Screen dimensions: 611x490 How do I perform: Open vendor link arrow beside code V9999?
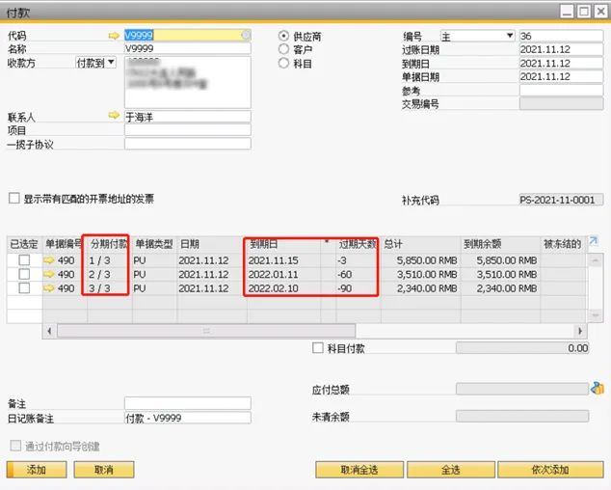click(114, 36)
